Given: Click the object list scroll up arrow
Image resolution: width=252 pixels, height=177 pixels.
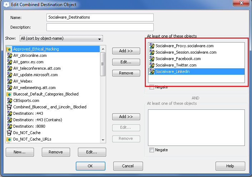Looking at the screenshot, I should point(103,49).
